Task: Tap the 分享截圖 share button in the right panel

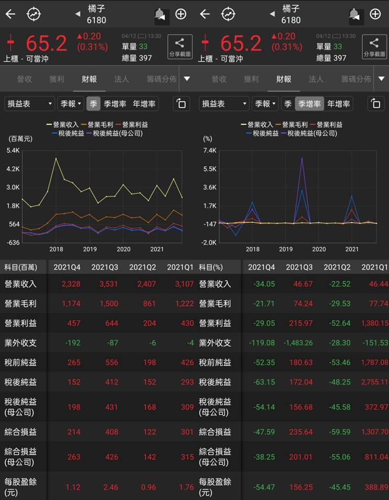Action: [374, 47]
